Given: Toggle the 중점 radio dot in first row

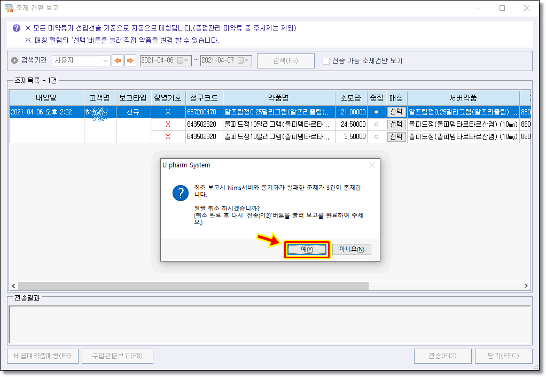Looking at the screenshot, I should (376, 112).
